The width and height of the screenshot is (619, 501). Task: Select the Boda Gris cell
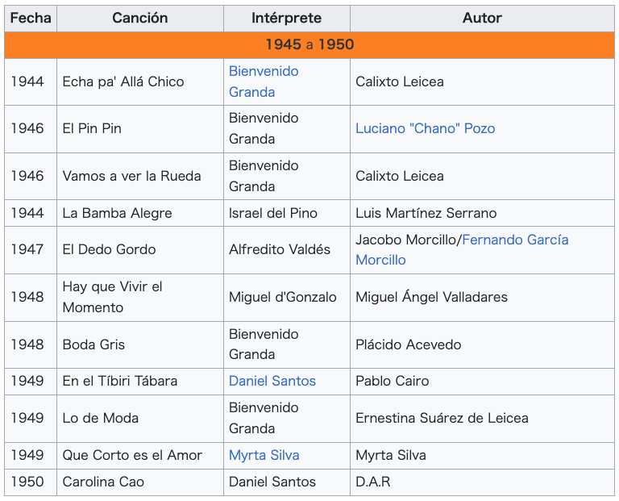click(x=140, y=345)
